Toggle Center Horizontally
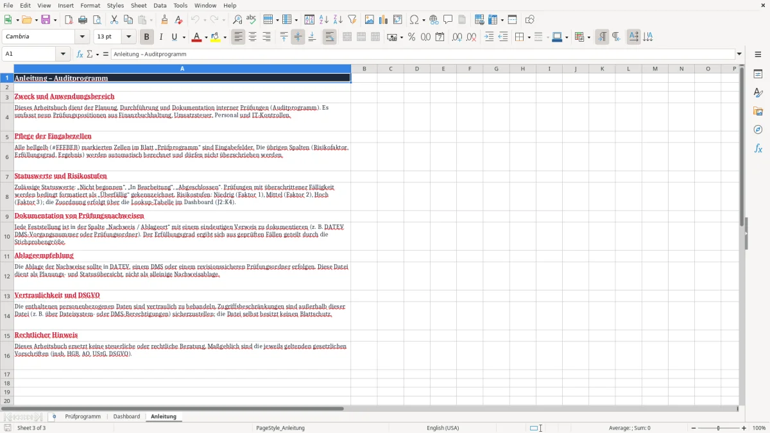 pyautogui.click(x=252, y=37)
